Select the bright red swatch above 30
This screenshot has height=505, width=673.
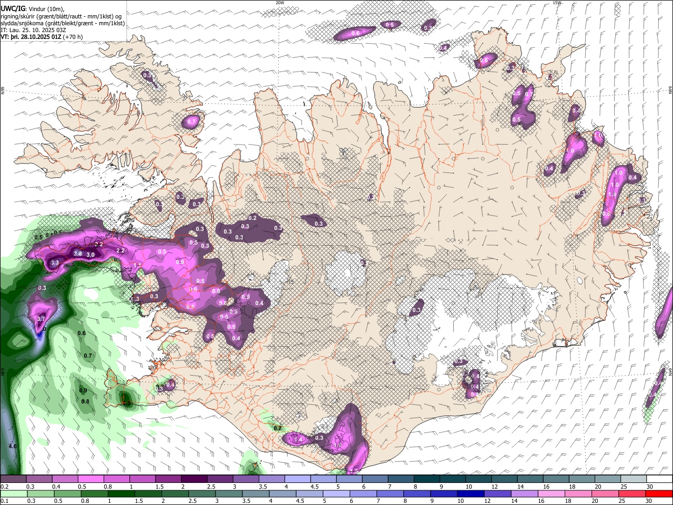[659, 494]
